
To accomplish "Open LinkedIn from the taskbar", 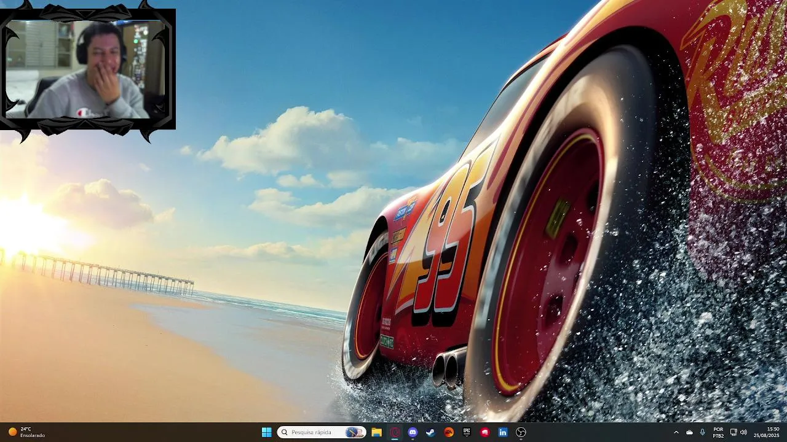I will 502,432.
